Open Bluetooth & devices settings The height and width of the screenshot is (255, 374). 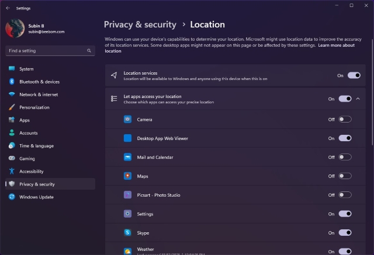tap(39, 82)
